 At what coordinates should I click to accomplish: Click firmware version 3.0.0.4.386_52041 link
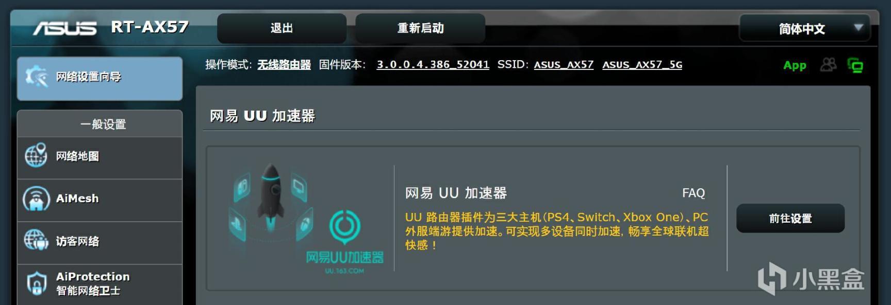click(433, 65)
